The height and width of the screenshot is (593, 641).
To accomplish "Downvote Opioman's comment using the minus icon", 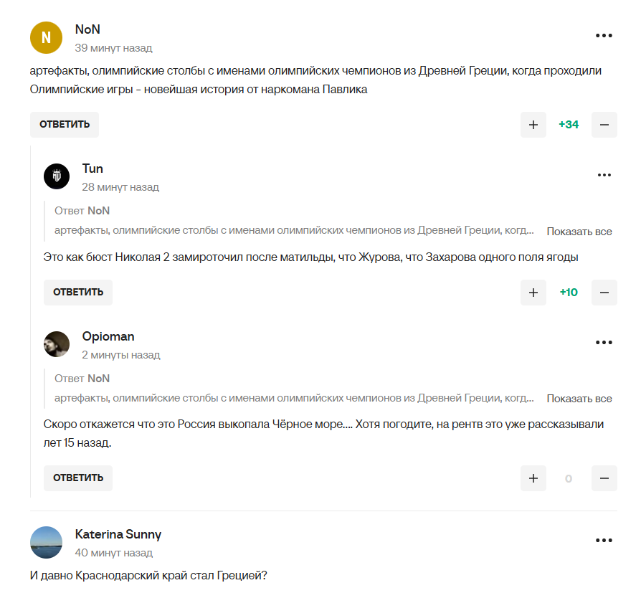I will click(604, 478).
